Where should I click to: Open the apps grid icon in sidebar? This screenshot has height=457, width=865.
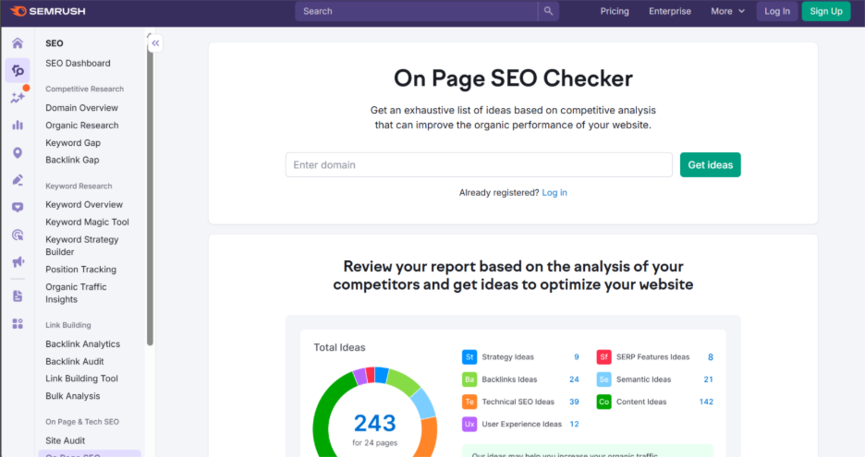point(17,324)
